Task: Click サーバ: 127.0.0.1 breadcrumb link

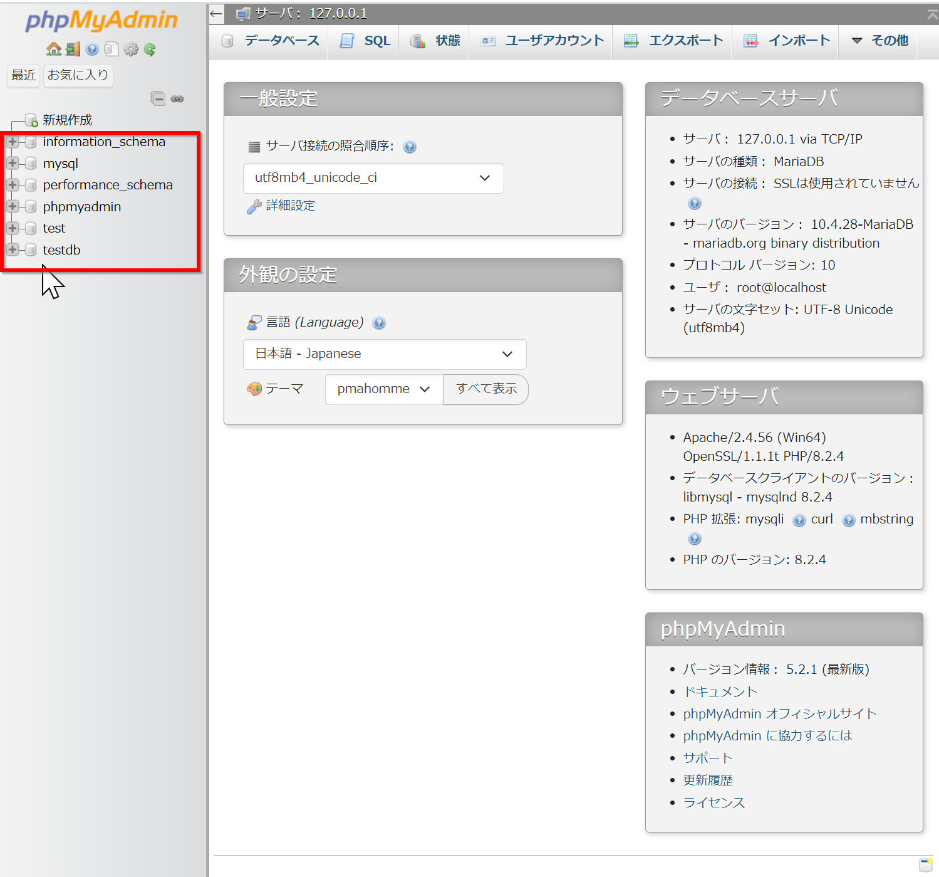Action: (311, 13)
